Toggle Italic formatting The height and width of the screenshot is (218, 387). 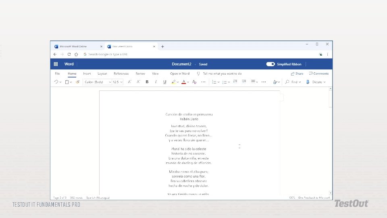pyautogui.click(x=156, y=82)
